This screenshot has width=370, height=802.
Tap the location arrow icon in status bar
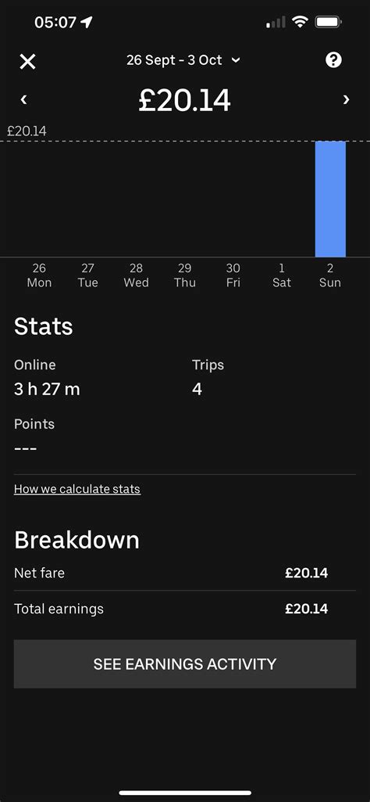pyautogui.click(x=87, y=22)
